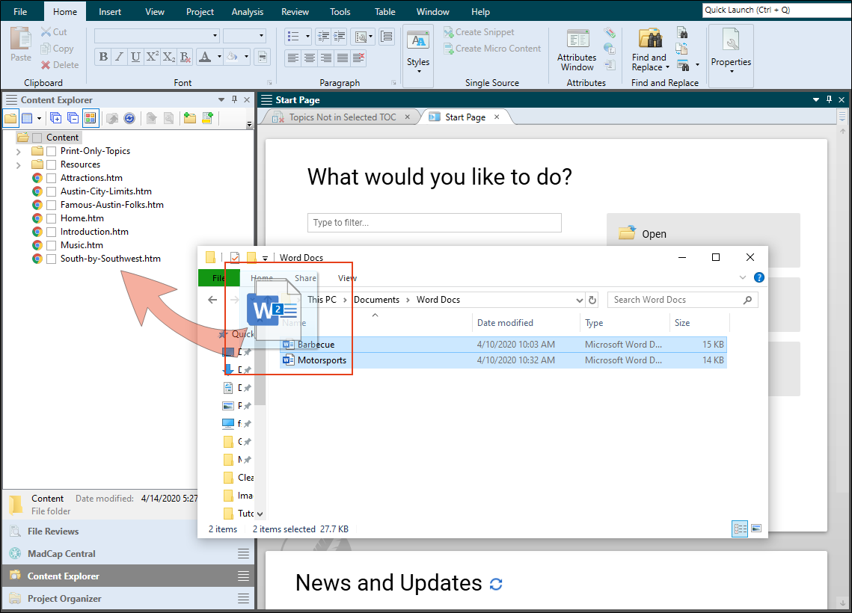
Task: Click the Styles icon in the ribbon
Action: (418, 40)
